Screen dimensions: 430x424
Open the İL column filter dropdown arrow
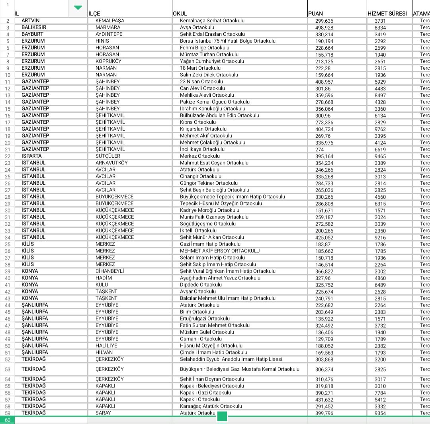pyautogui.click(x=78, y=8)
